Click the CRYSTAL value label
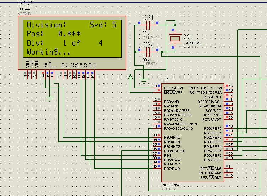267x196 pixels. click(193, 43)
